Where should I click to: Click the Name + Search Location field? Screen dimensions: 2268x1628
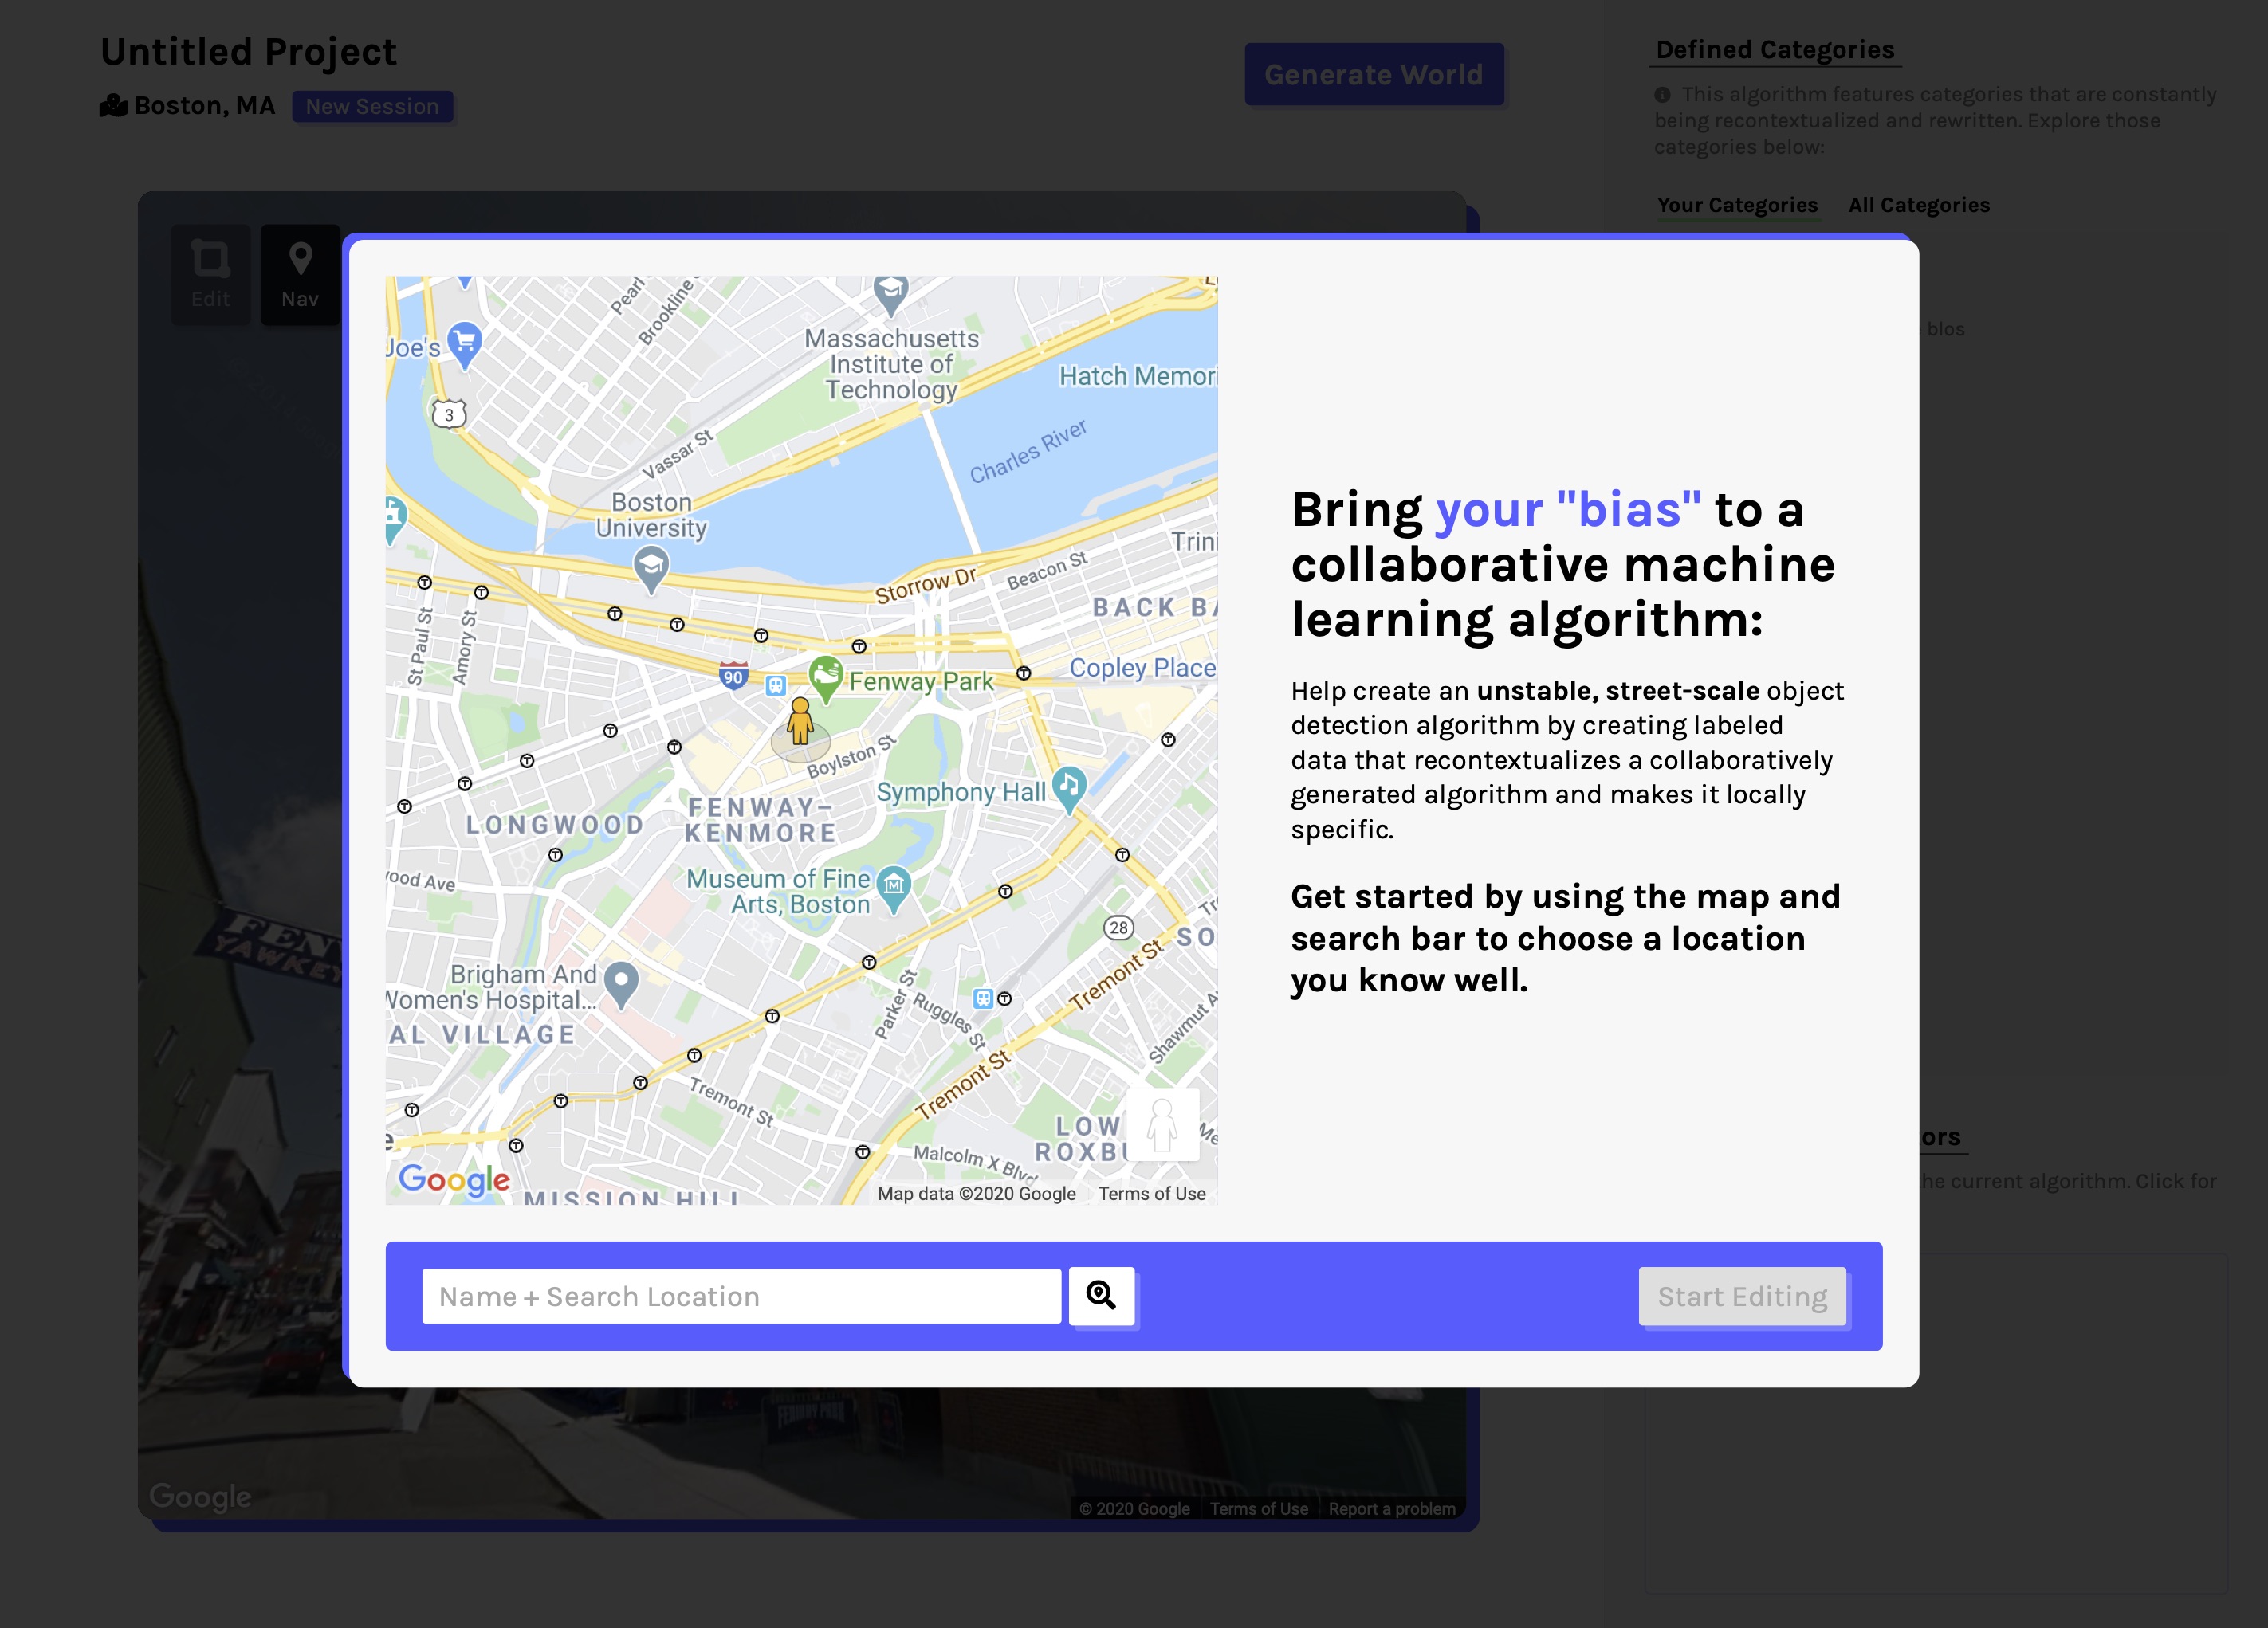coord(741,1297)
